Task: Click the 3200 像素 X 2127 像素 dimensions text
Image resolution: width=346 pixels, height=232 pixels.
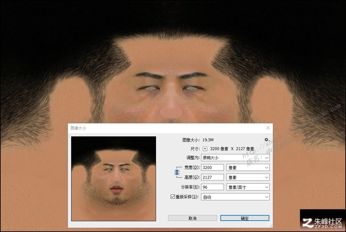Action: [232, 149]
